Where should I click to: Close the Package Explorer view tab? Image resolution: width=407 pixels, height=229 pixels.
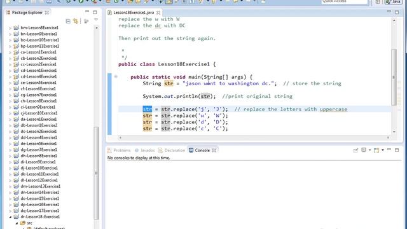click(46, 13)
